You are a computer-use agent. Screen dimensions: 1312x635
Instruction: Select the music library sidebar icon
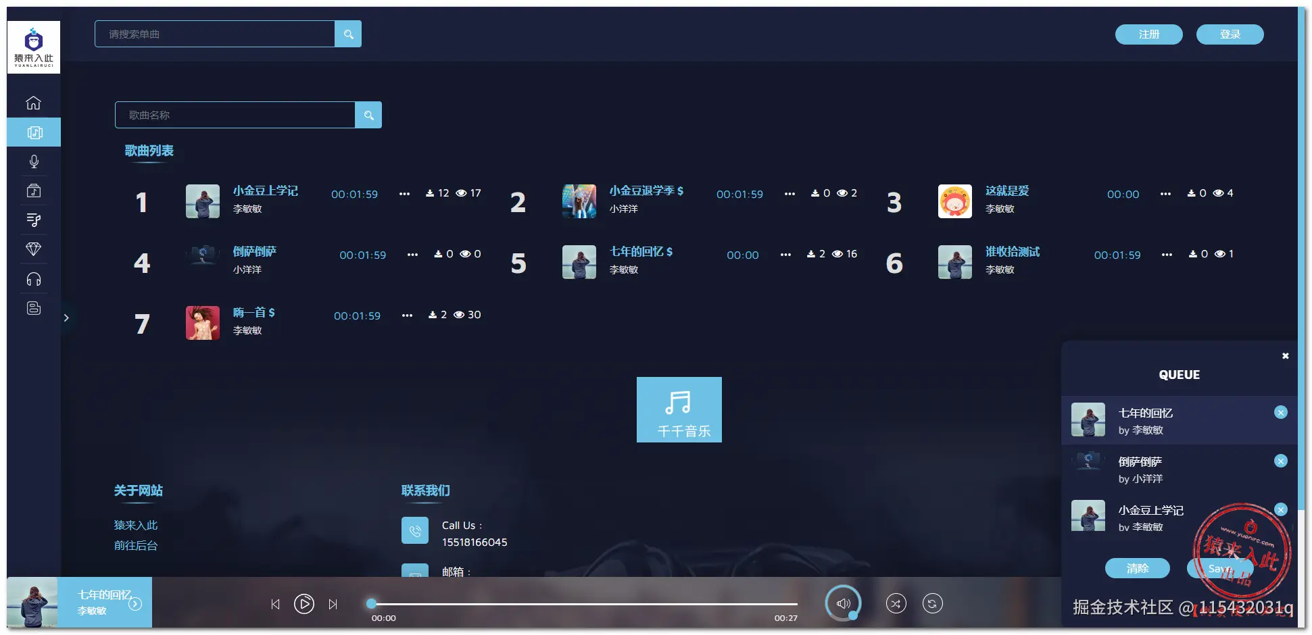point(34,132)
